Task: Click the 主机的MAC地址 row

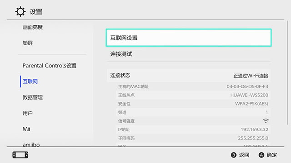Action: [193, 86]
